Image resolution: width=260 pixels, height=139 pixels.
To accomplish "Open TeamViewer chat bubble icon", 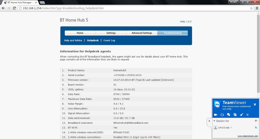I will coord(228,115).
